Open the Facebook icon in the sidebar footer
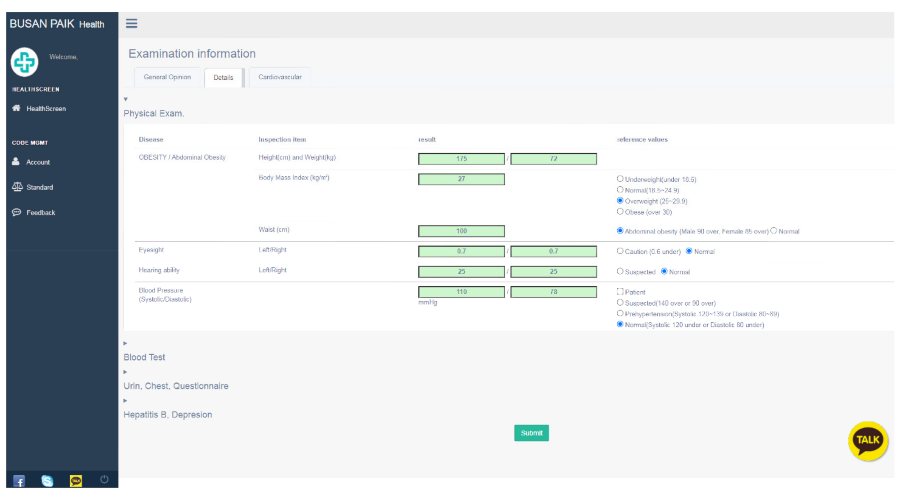Screen dimensions: 899x493 19,481
